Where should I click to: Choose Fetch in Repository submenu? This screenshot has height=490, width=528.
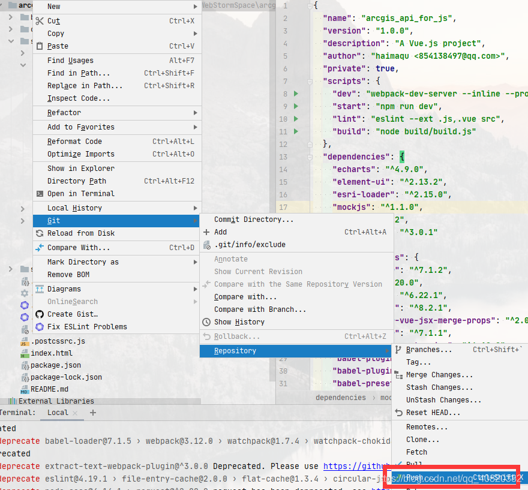click(460, 452)
